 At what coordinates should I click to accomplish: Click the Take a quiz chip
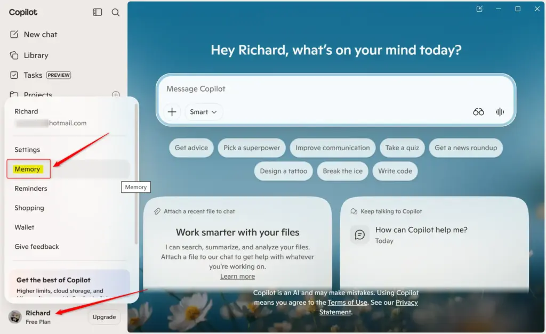coord(402,148)
